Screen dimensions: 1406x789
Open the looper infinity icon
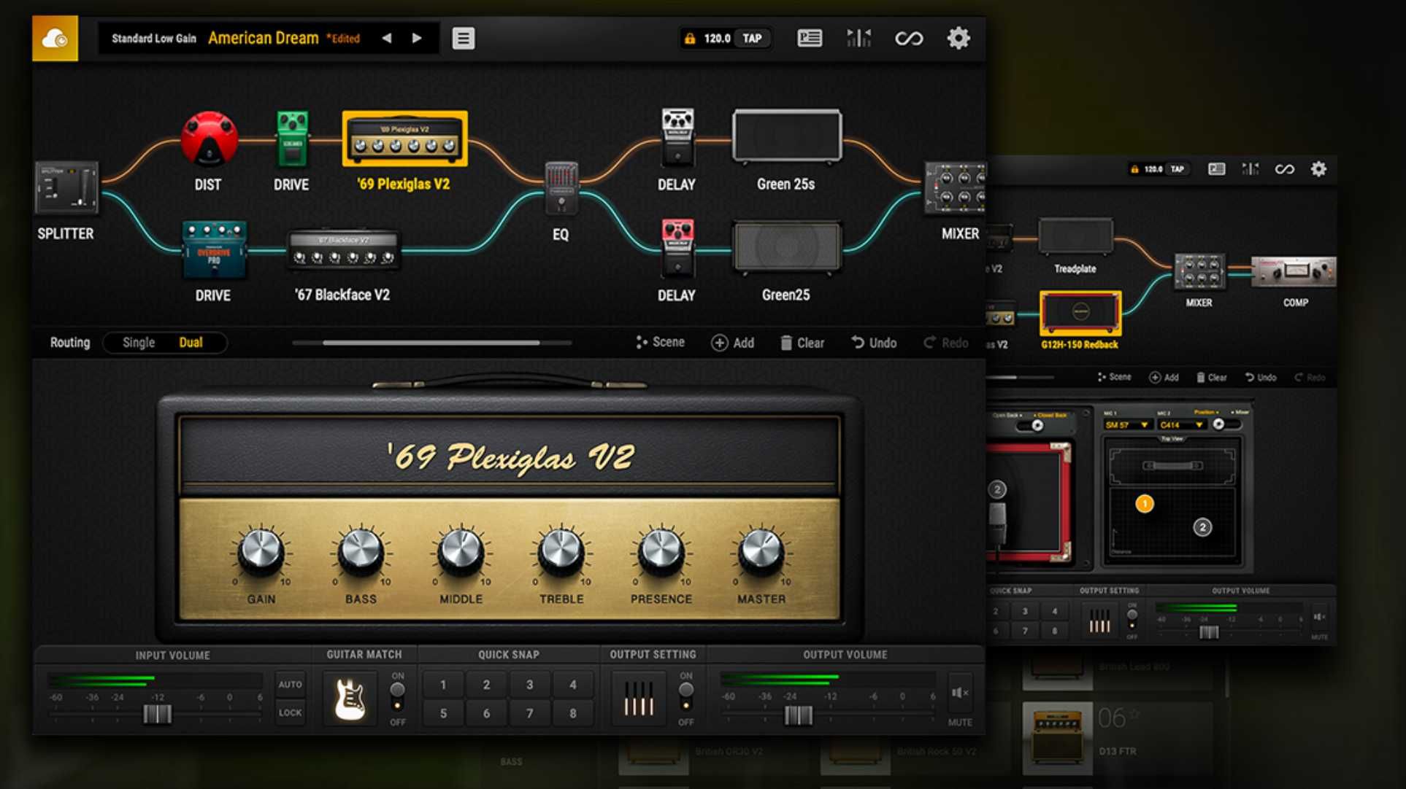tap(909, 38)
